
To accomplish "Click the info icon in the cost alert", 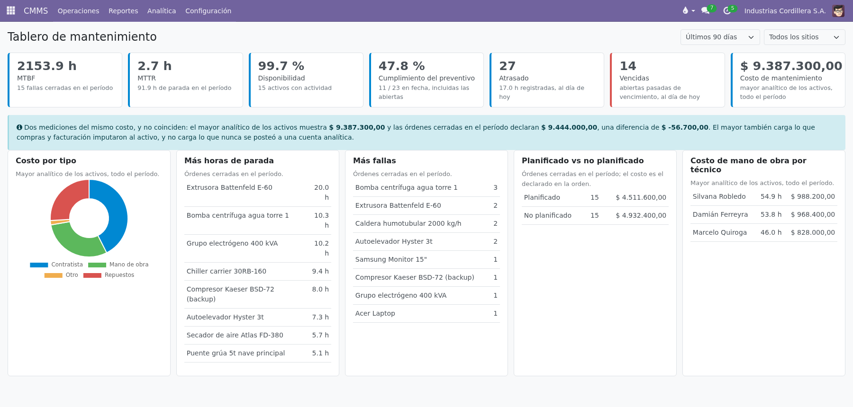I will coord(19,127).
